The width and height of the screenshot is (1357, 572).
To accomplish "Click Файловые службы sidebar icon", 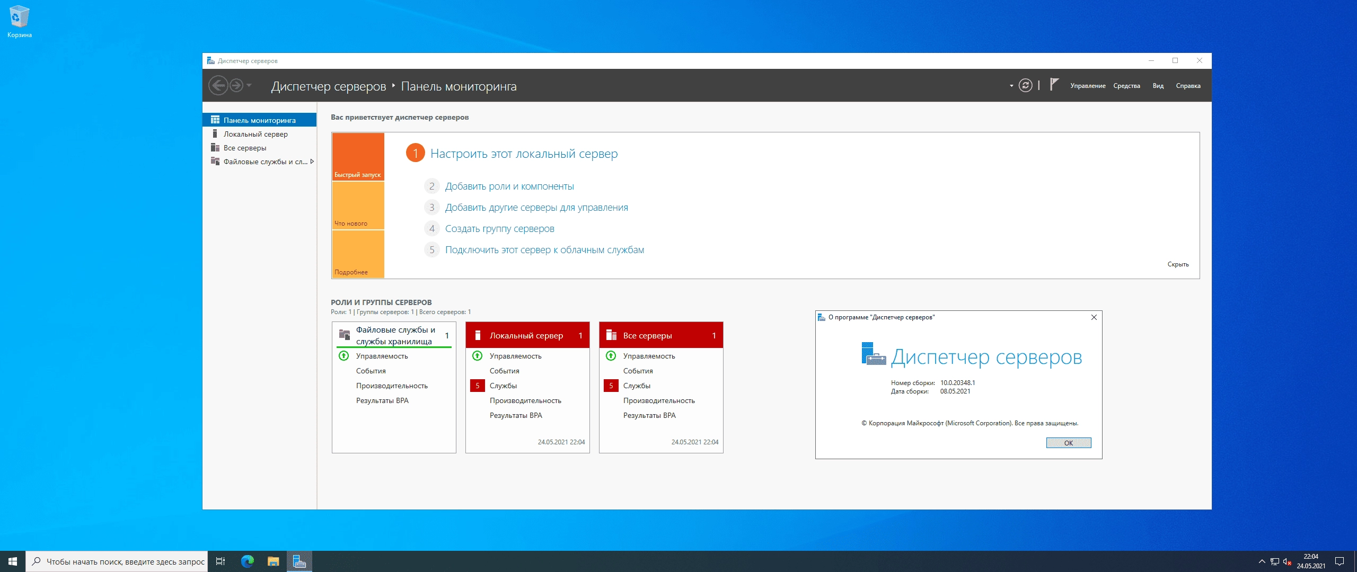I will (215, 162).
